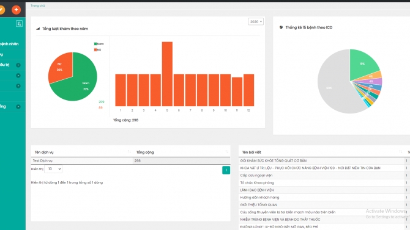Toggle the Nam legend entry
Screen dimensions: 410x230
(99, 44)
